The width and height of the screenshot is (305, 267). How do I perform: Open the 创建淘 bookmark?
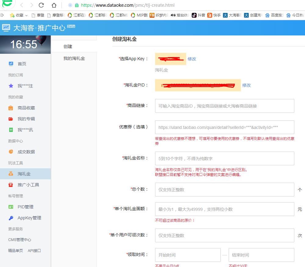253,15
